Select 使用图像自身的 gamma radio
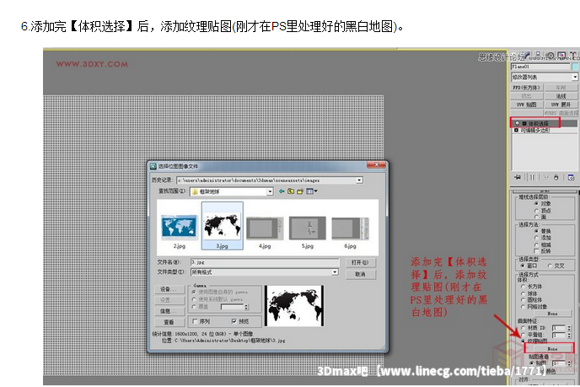Screen dimensions: 580x387 194,292
